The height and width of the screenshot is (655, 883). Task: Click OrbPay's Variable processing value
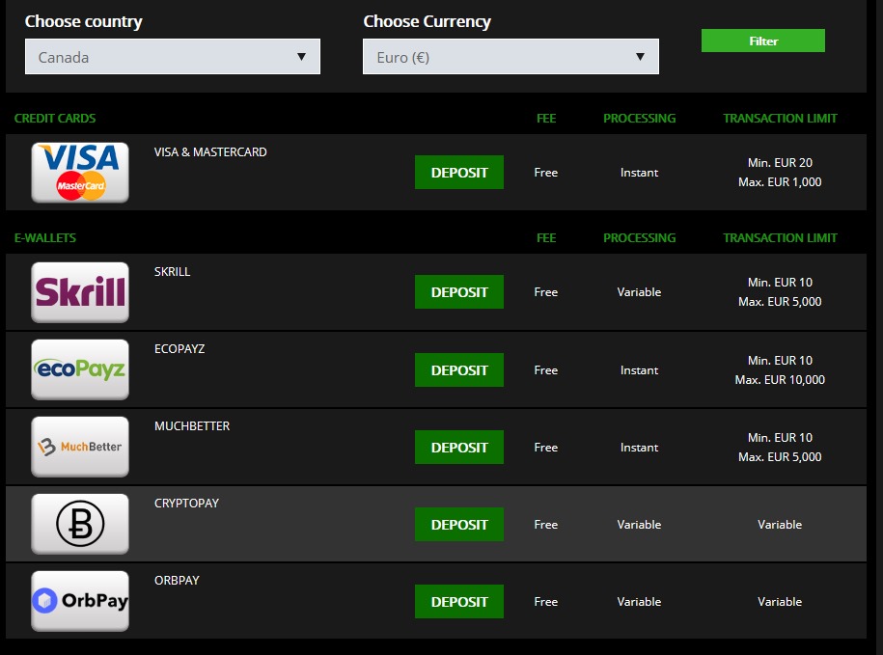click(x=639, y=602)
